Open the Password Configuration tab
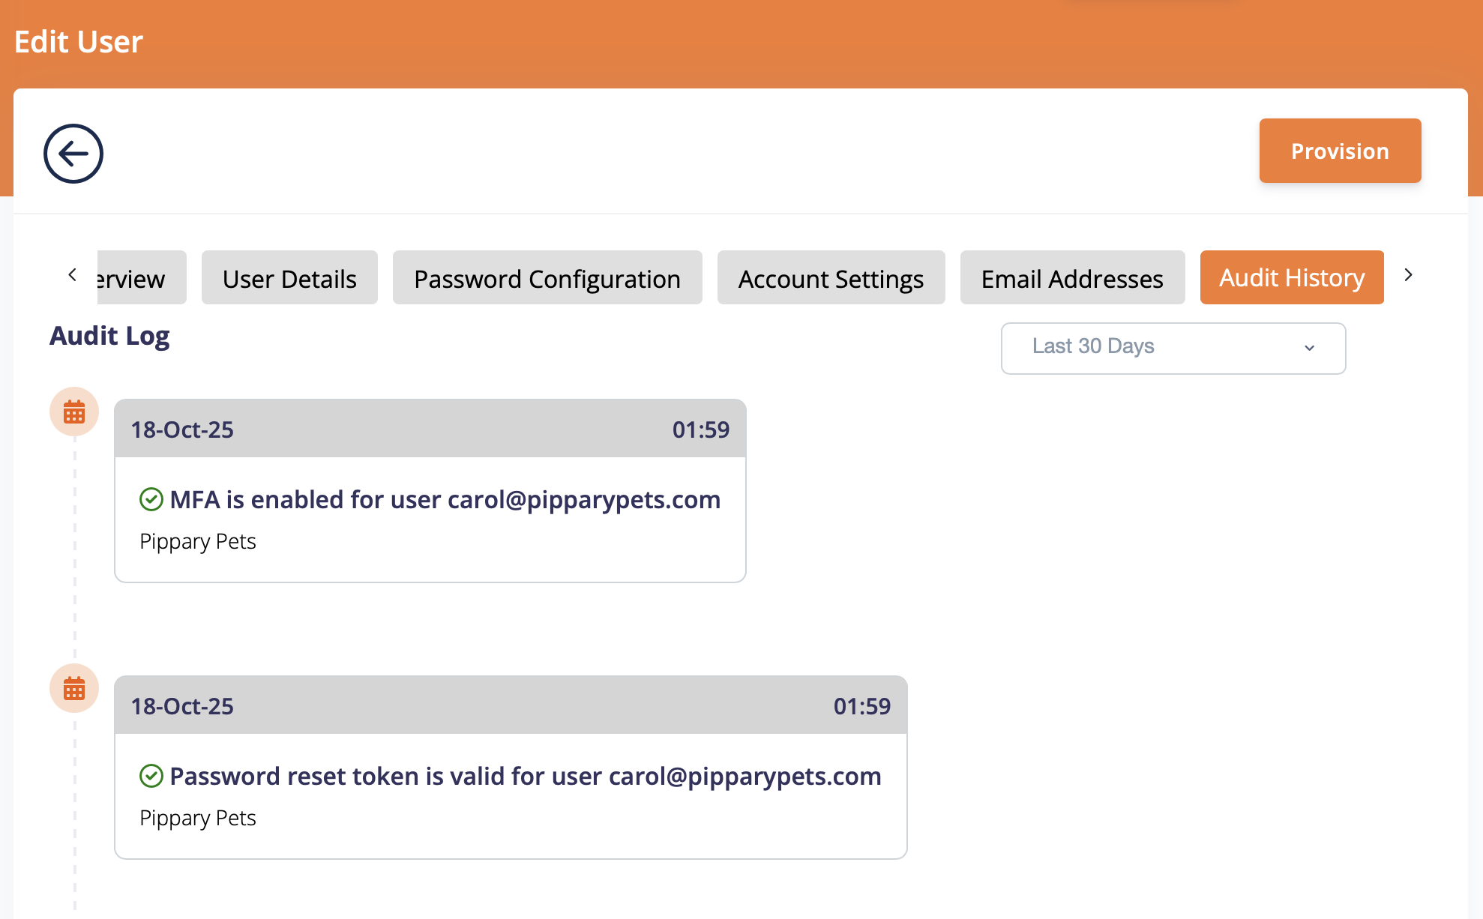1483x919 pixels. click(547, 278)
